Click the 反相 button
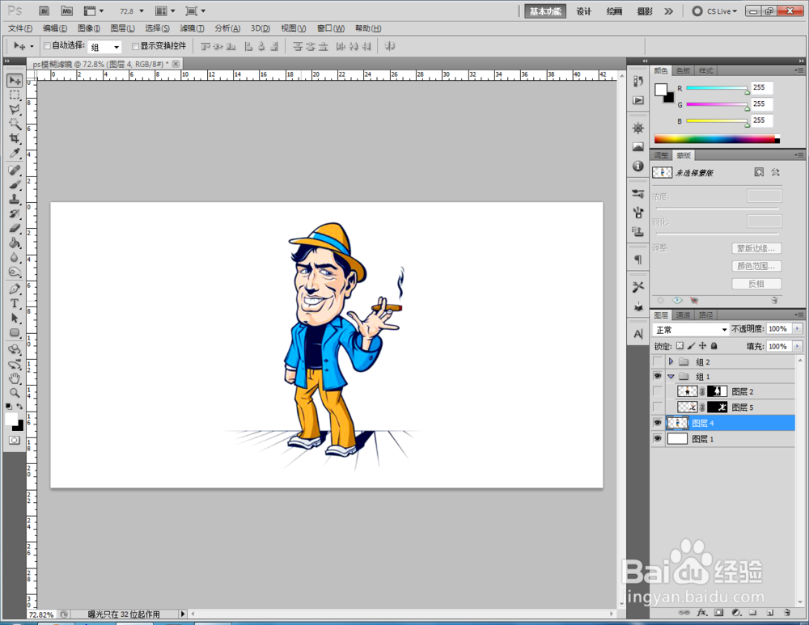The width and height of the screenshot is (809, 625). click(756, 284)
